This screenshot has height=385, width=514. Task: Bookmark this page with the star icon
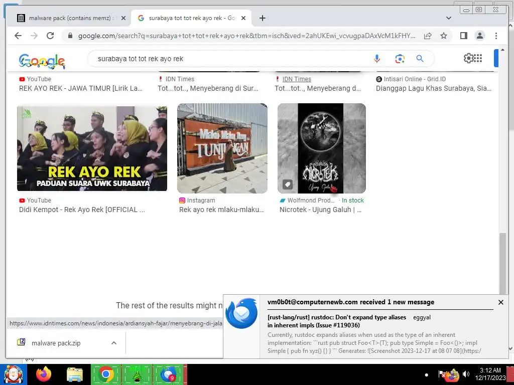click(444, 36)
